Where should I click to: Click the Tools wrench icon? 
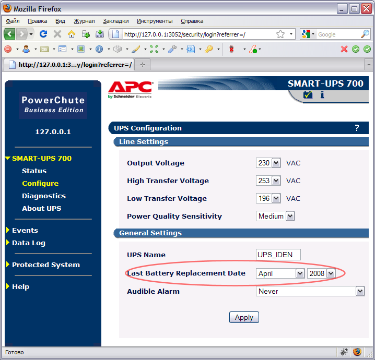172,49
